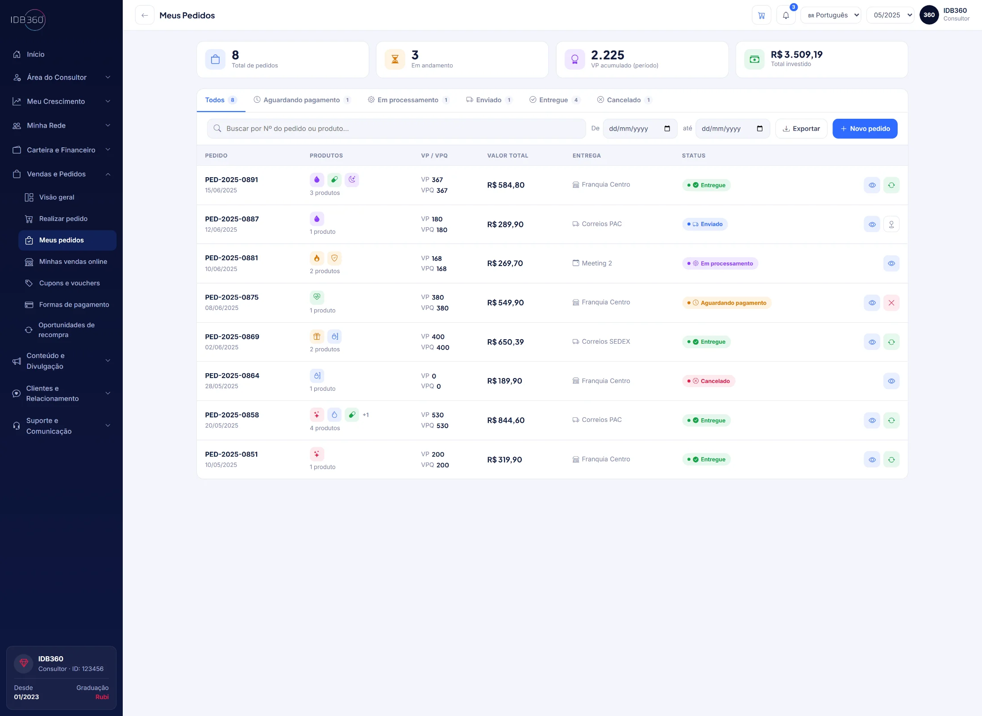View details eye icon for PED-2025-0881
982x716 pixels.
pyautogui.click(x=891, y=263)
